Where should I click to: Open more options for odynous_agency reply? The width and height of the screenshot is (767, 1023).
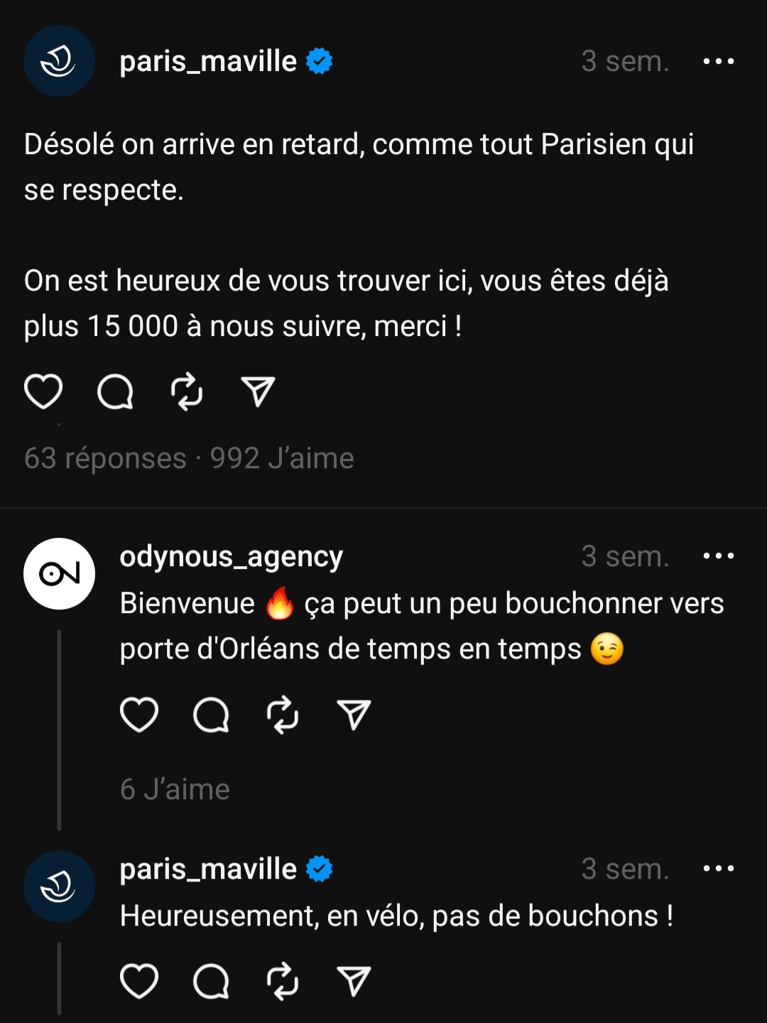(718, 556)
